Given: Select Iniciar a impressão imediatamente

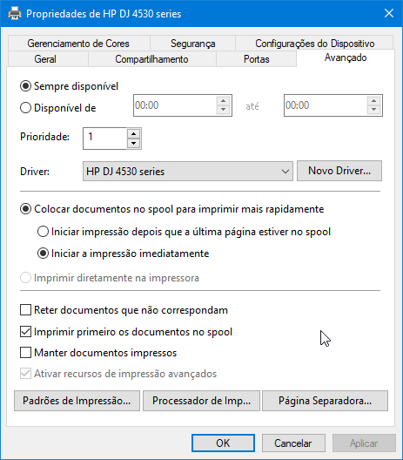Looking at the screenshot, I should coord(43,254).
